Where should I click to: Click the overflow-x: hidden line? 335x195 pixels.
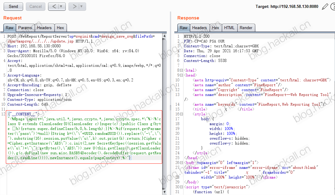[230, 139]
